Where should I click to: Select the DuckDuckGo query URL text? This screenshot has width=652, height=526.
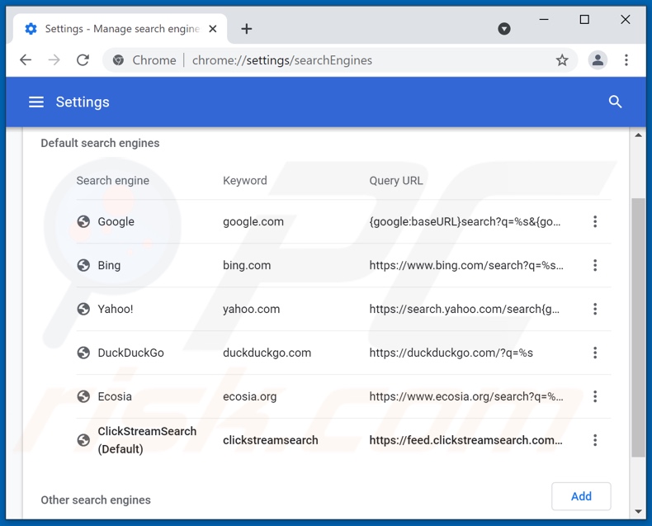coord(451,353)
